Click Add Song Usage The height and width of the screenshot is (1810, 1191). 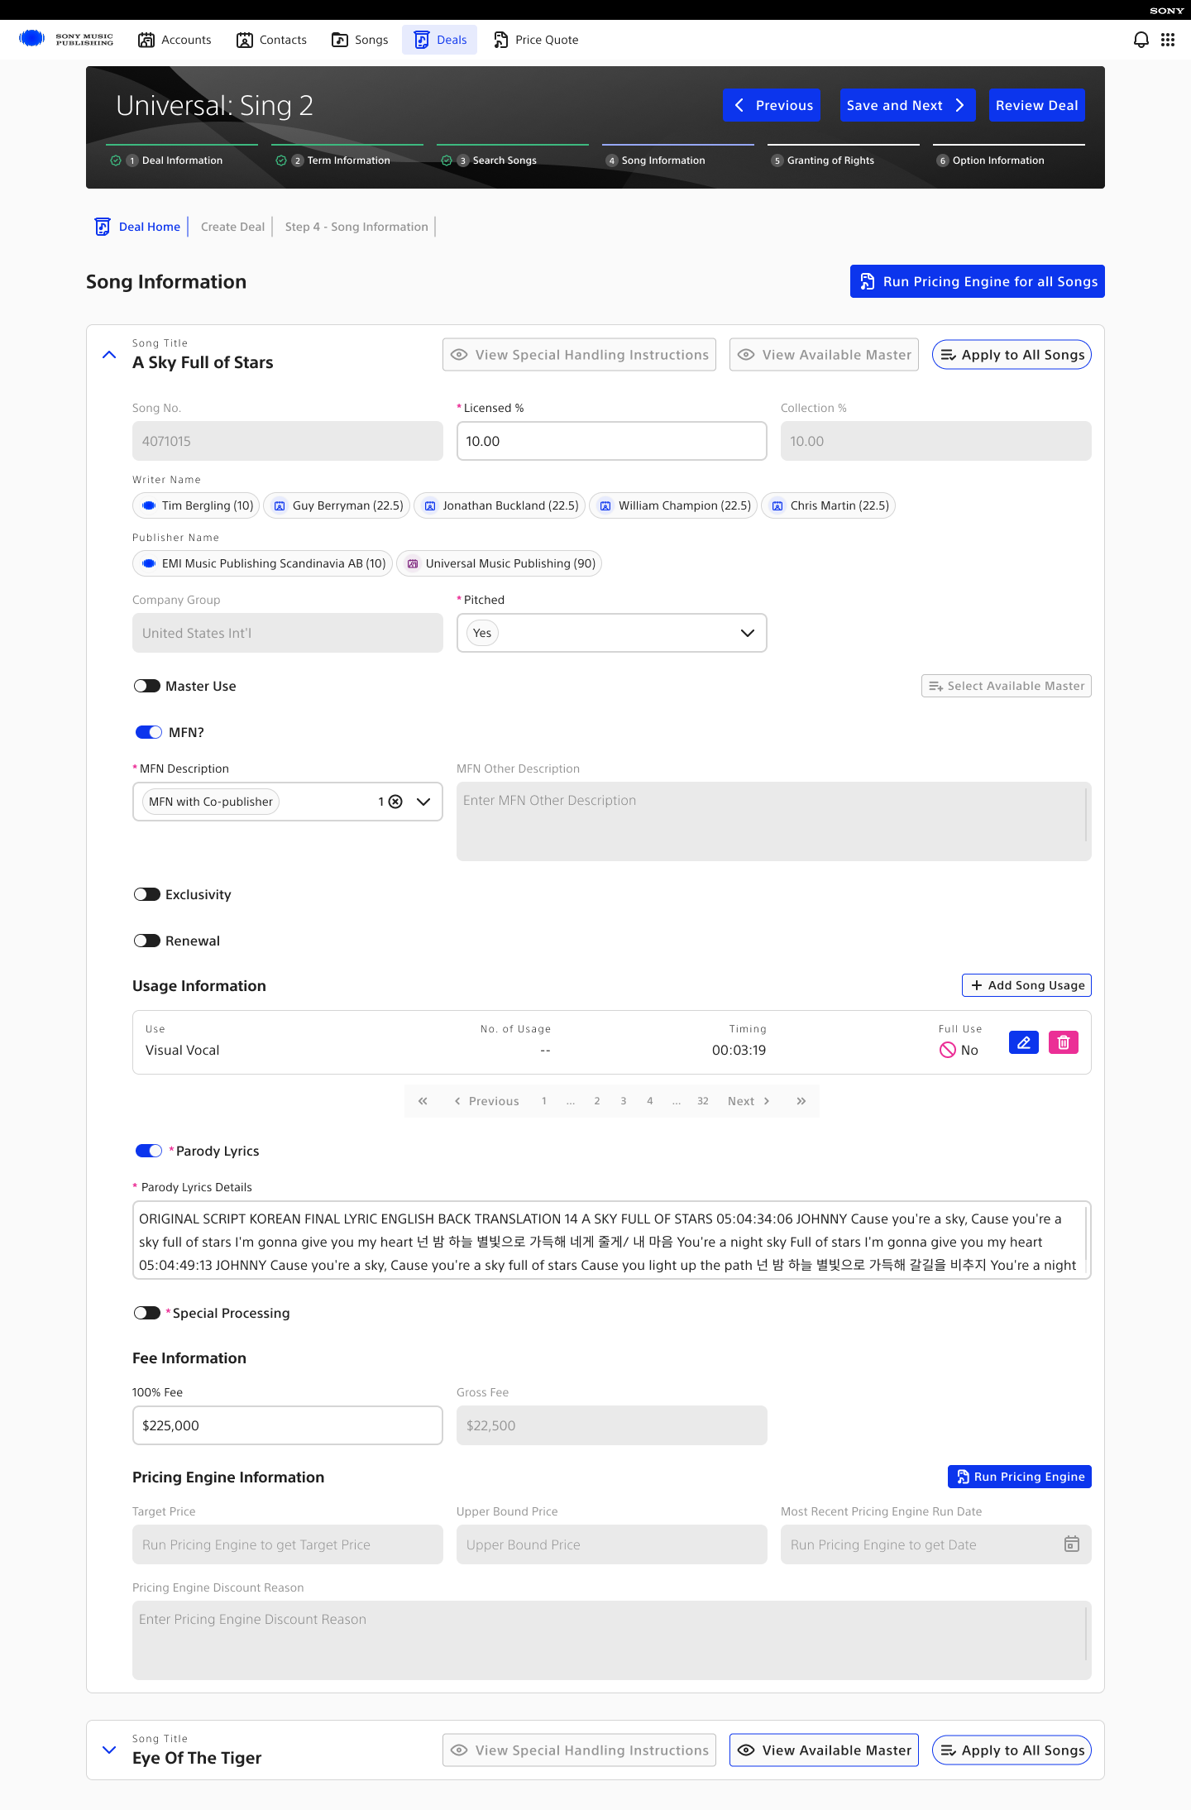pyautogui.click(x=1026, y=985)
